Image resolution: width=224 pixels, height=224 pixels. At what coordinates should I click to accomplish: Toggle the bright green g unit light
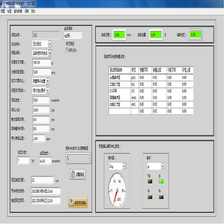pyautogui.click(x=161, y=182)
